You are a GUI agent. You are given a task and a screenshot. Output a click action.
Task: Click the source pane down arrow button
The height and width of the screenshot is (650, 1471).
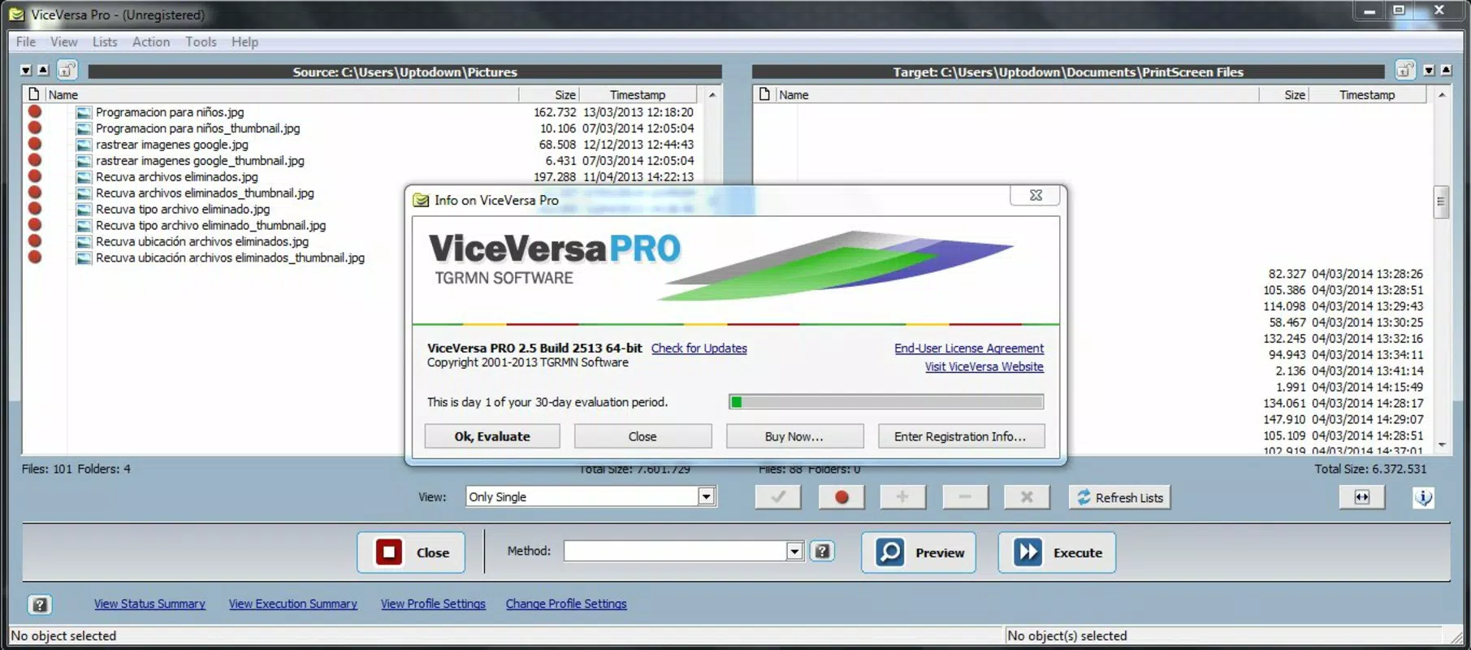tap(26, 71)
